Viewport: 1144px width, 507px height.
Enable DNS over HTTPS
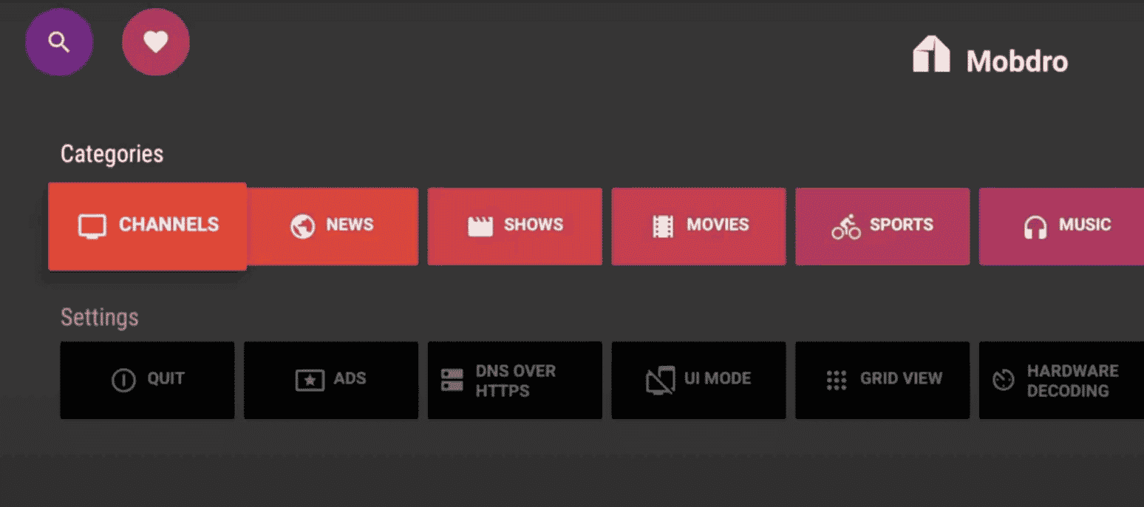pyautogui.click(x=514, y=380)
